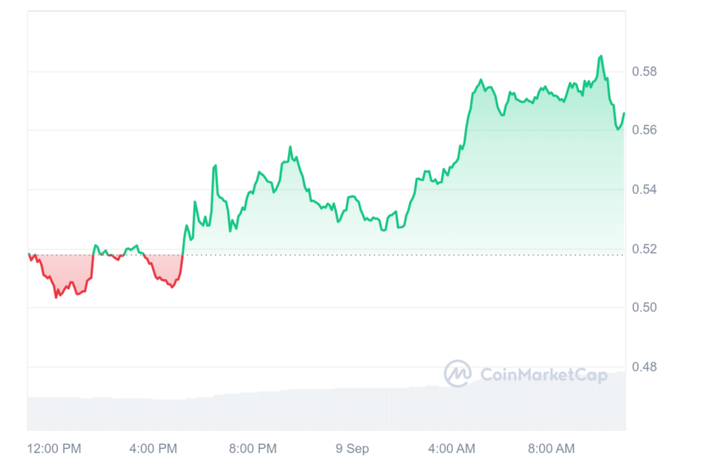Select the 12:00 PM time axis label
This screenshot has width=701, height=467.
click(x=54, y=448)
